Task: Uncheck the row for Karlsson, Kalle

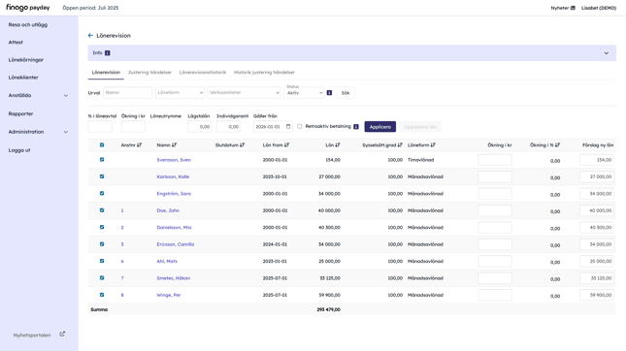Action: [102, 176]
